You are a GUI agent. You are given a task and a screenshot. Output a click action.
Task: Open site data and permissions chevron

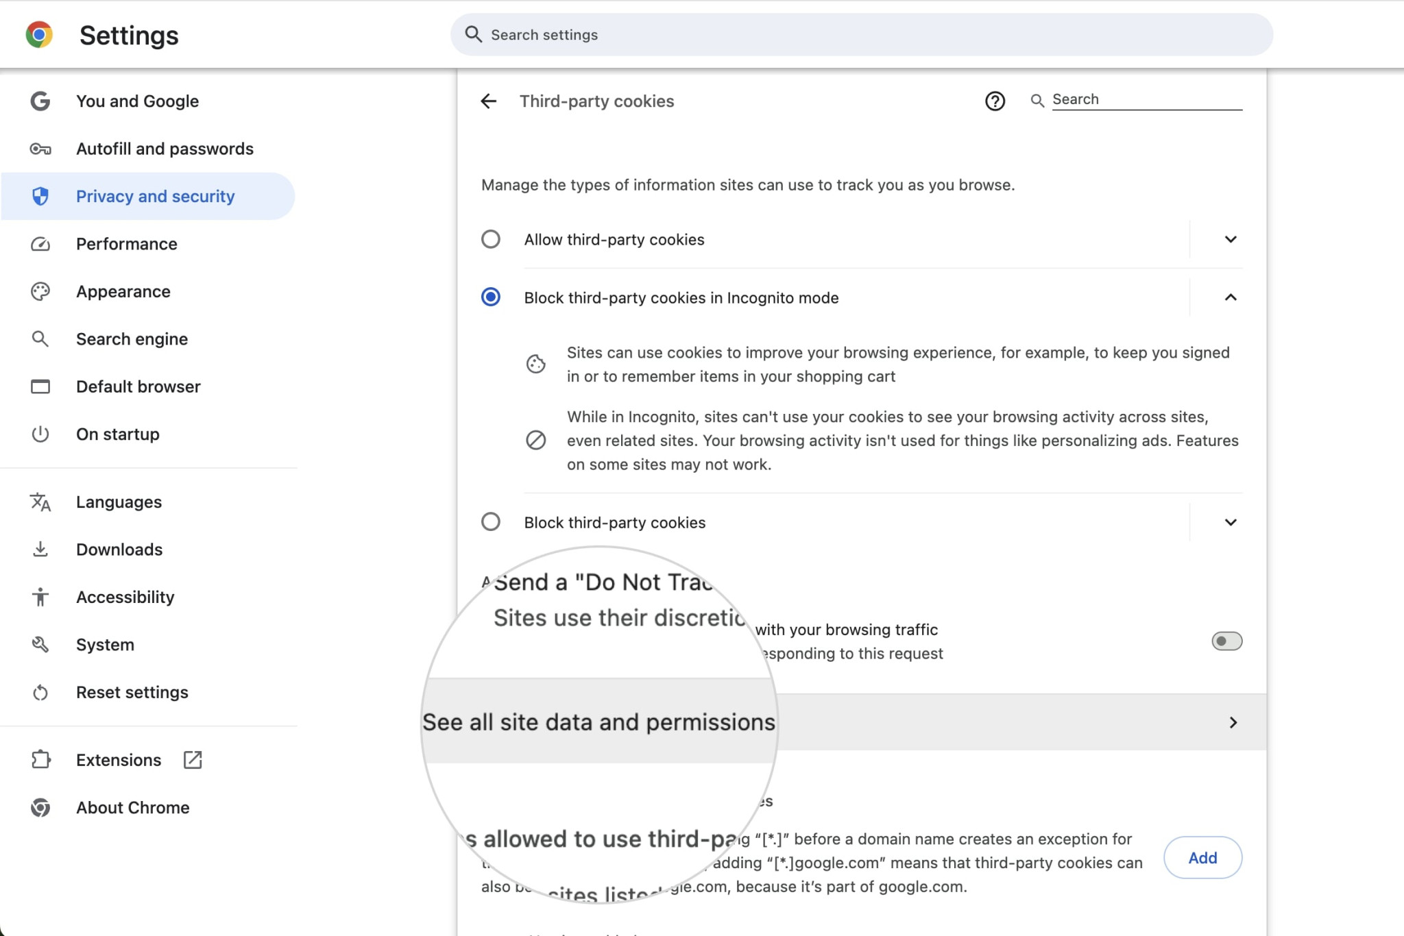[1233, 723]
